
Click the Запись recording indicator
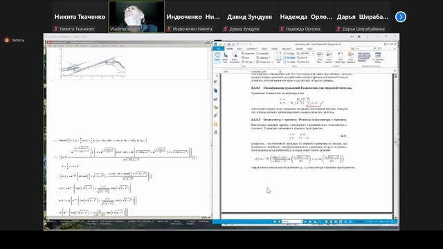pos(15,40)
